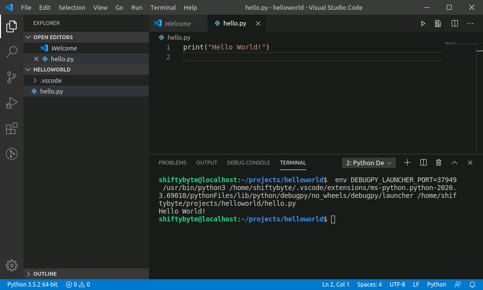
Task: Kill the terminal with the trash icon
Action: coord(438,163)
